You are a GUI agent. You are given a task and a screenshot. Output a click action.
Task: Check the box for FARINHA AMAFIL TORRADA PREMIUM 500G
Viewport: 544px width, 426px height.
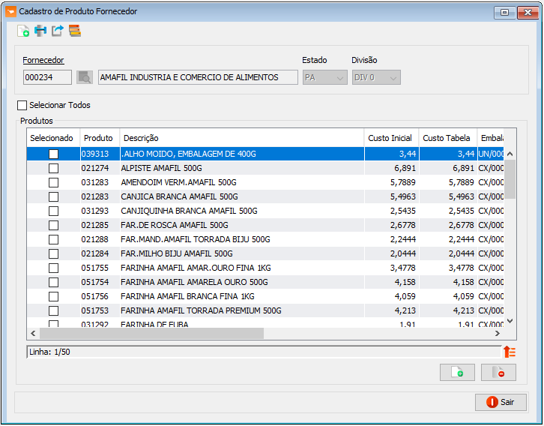[53, 310]
